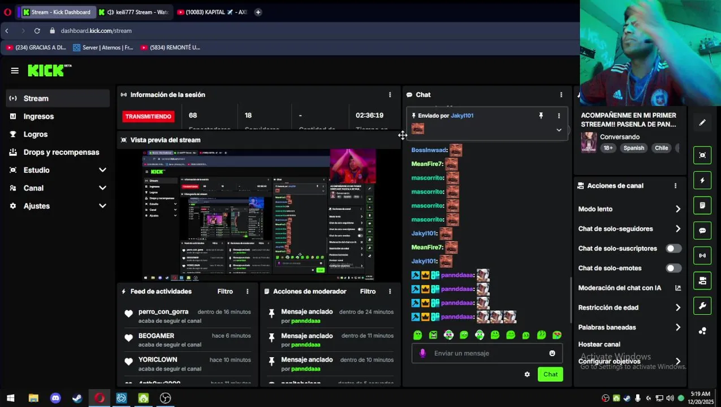Open Modo lento arrow

[x=678, y=209]
